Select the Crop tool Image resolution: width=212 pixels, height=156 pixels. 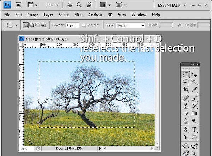185,89
